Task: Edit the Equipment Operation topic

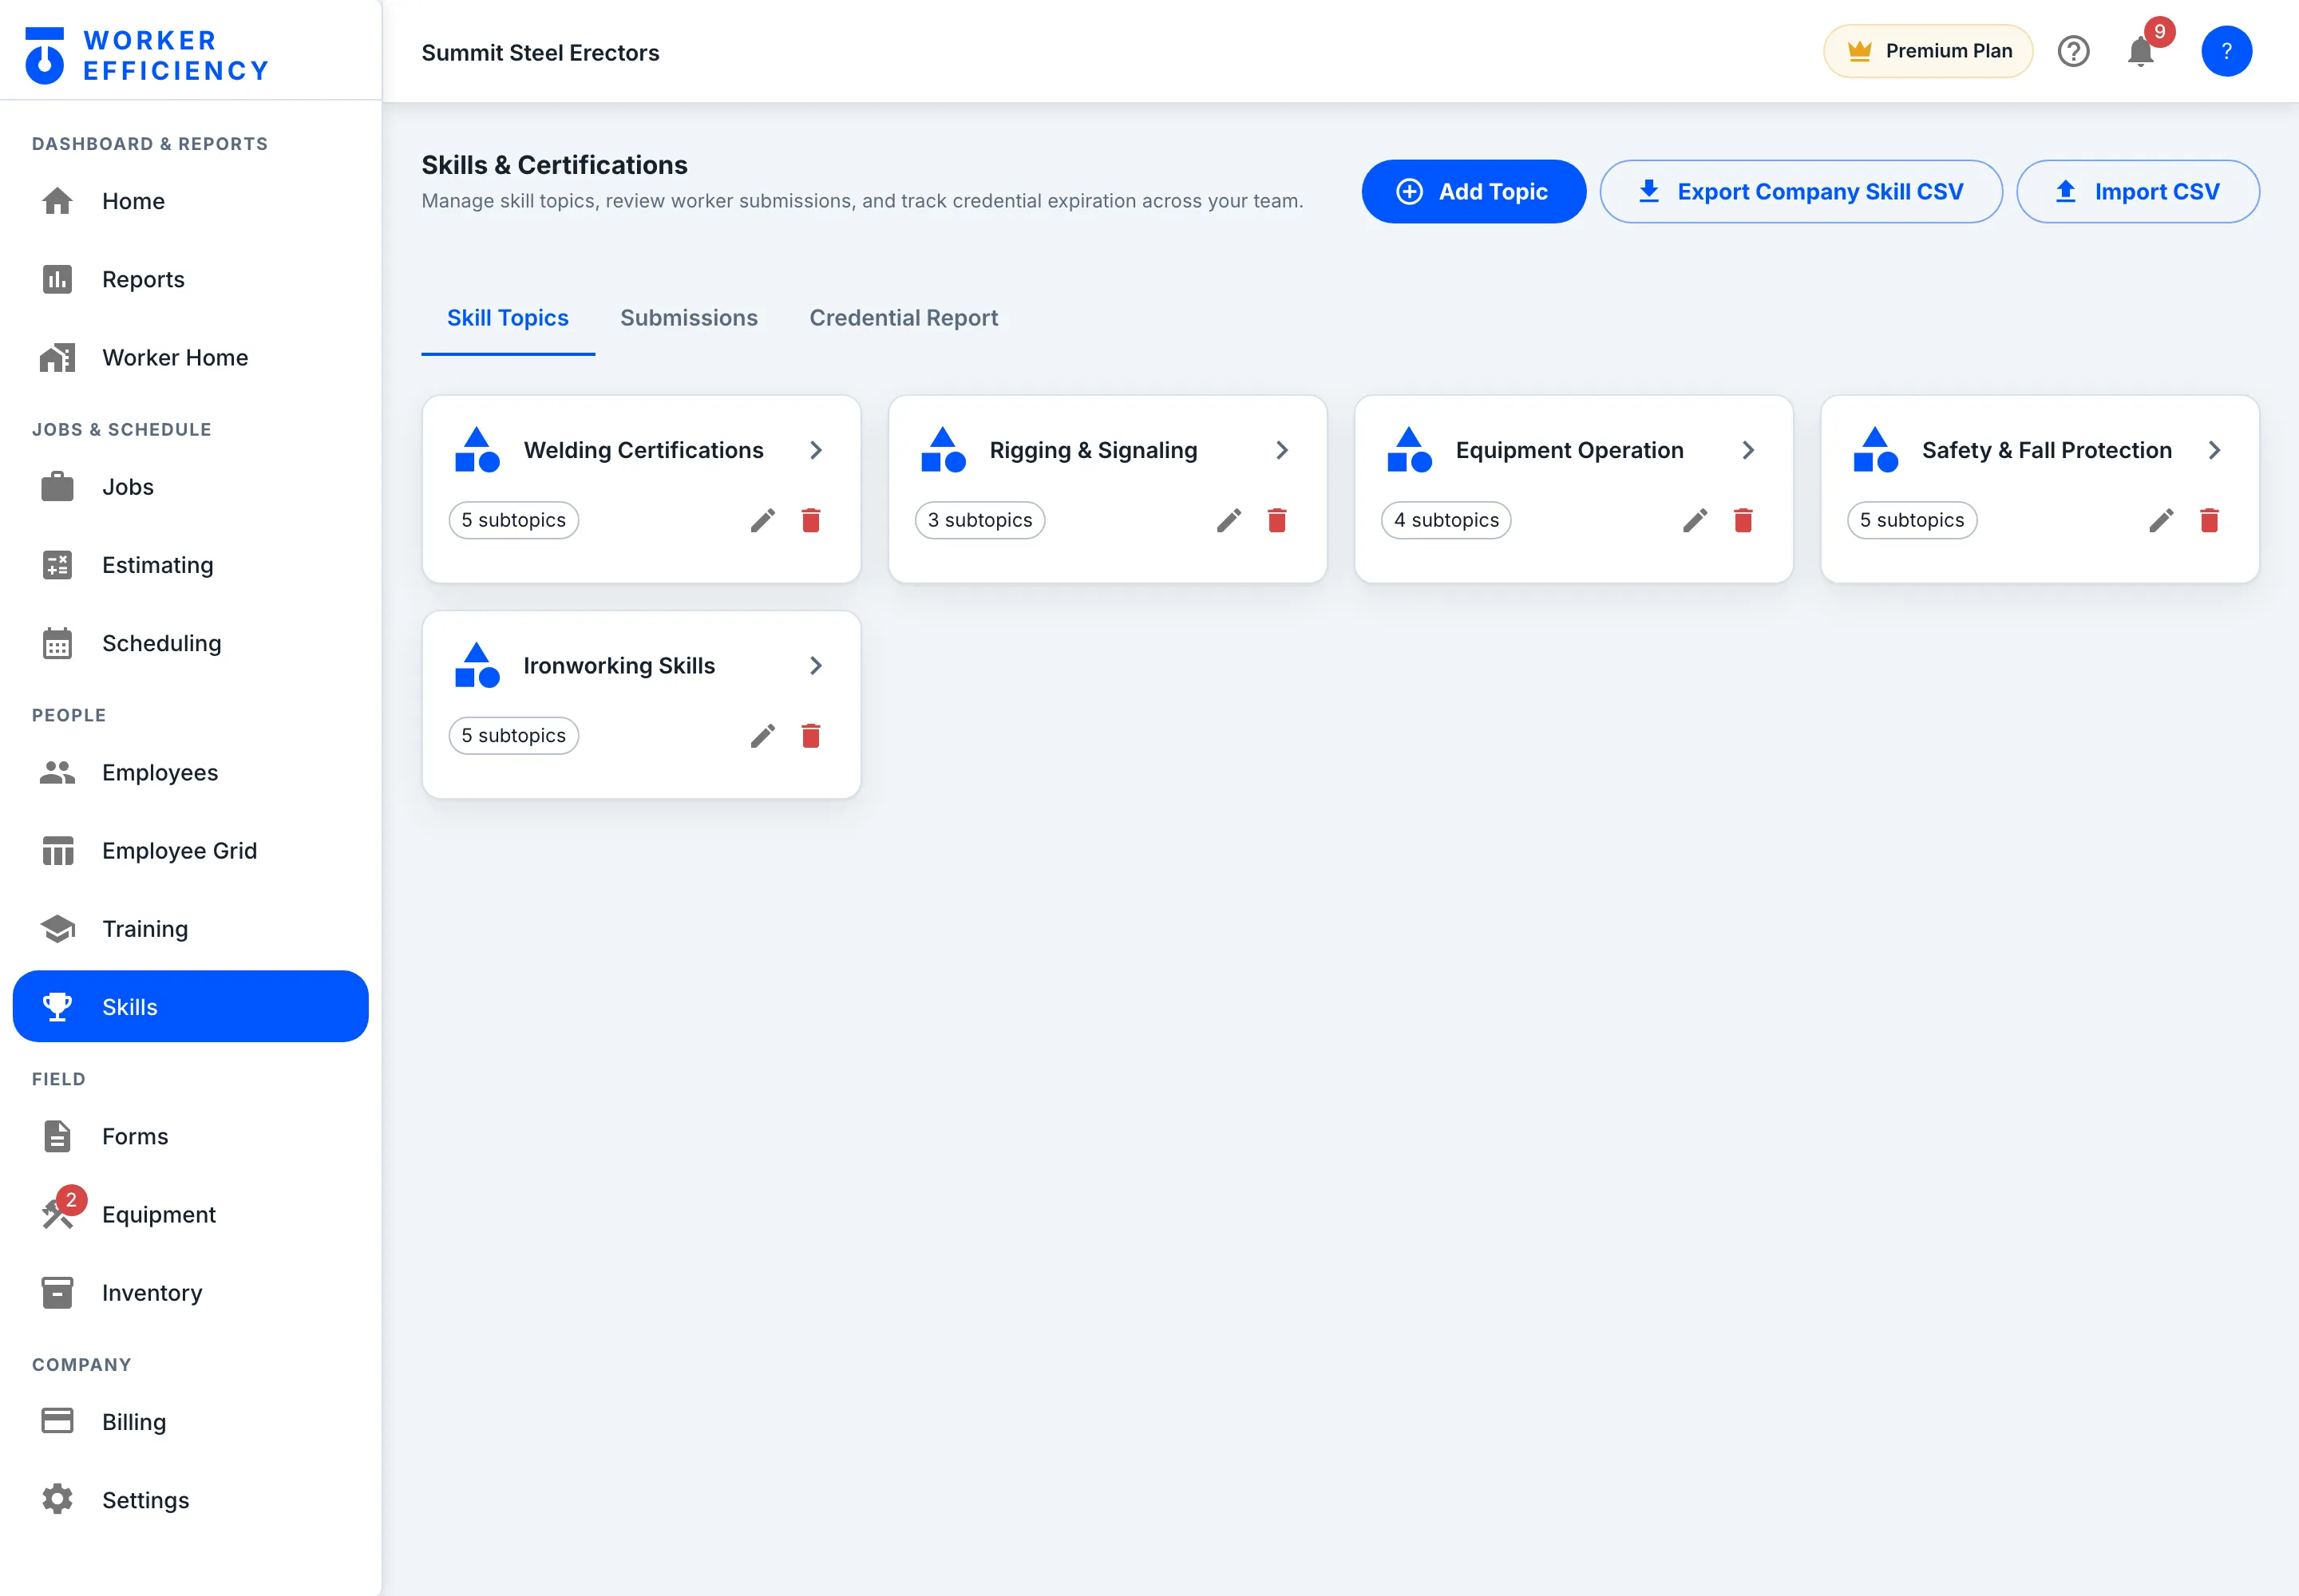Action: (x=1695, y=520)
